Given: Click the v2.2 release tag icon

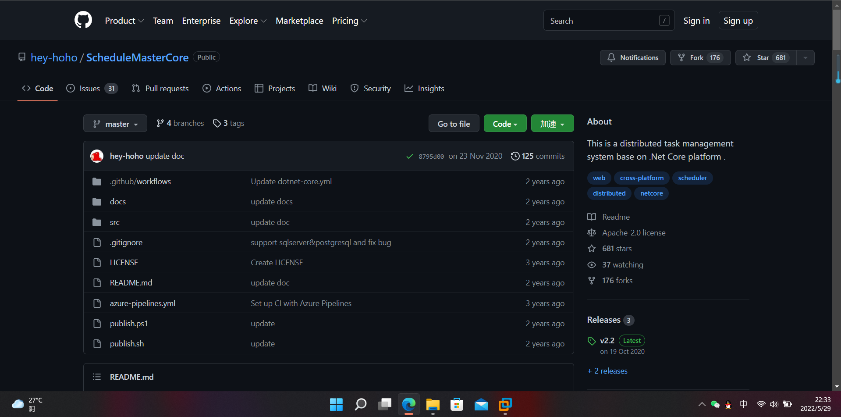Looking at the screenshot, I should [x=592, y=341].
